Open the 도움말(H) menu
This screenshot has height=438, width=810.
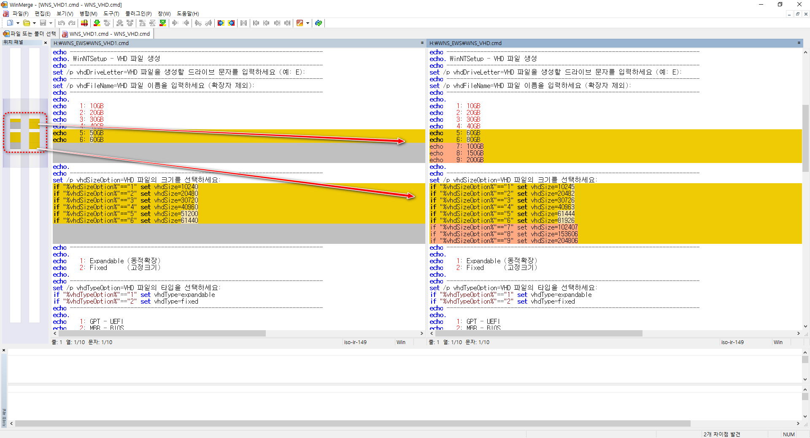pos(188,14)
